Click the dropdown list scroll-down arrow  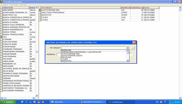[128, 60]
